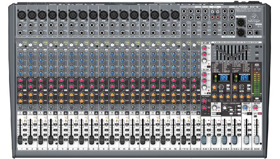Turn channel 12 Aux 2 pink knob

[x=133, y=86]
